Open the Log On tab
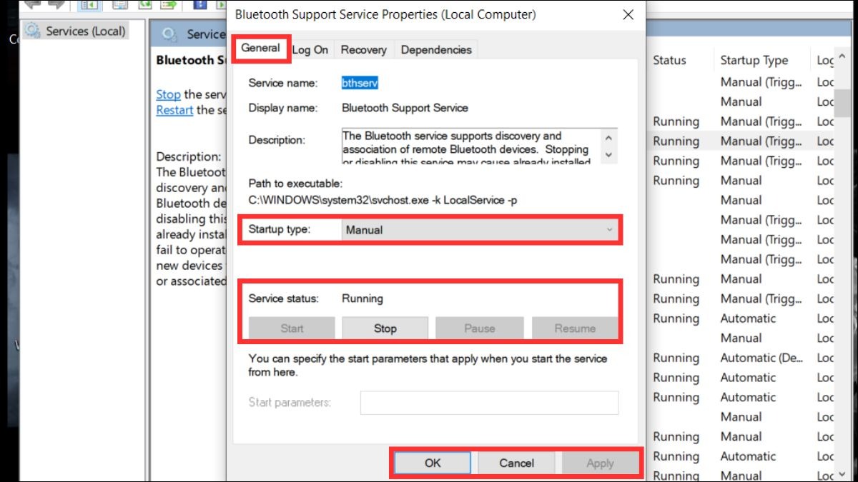The image size is (858, 482). pos(310,49)
